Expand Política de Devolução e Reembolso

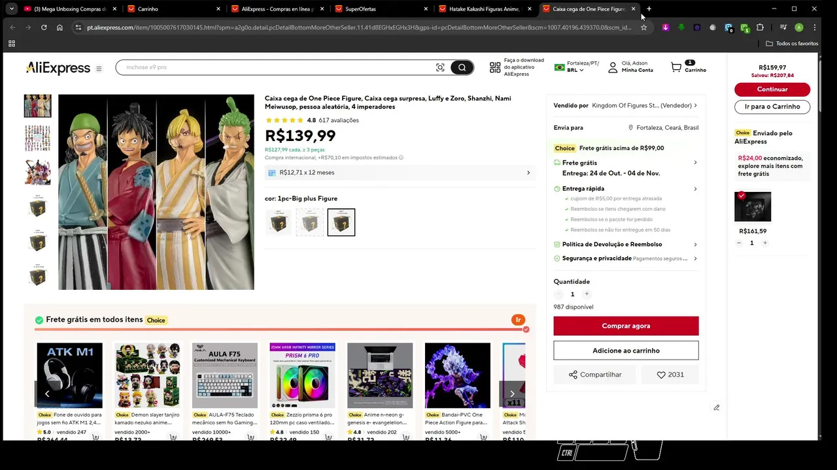click(695, 245)
